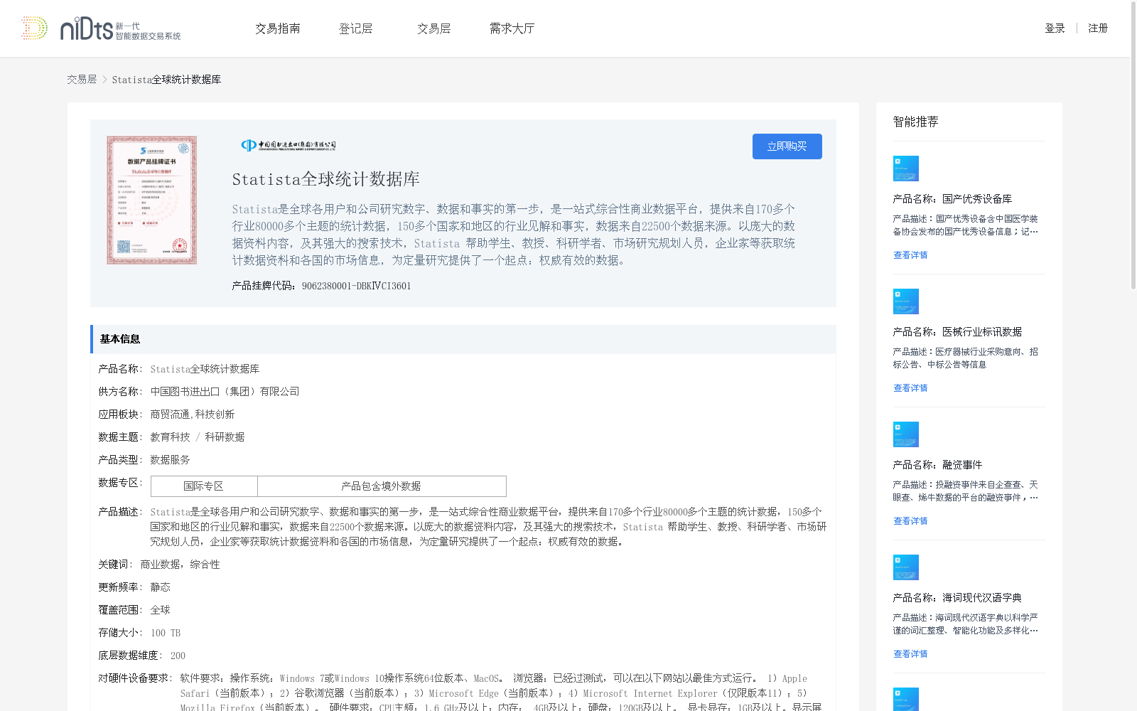Click the 基本信息 section header
Viewport: 1137px width, 711px height.
click(x=463, y=339)
